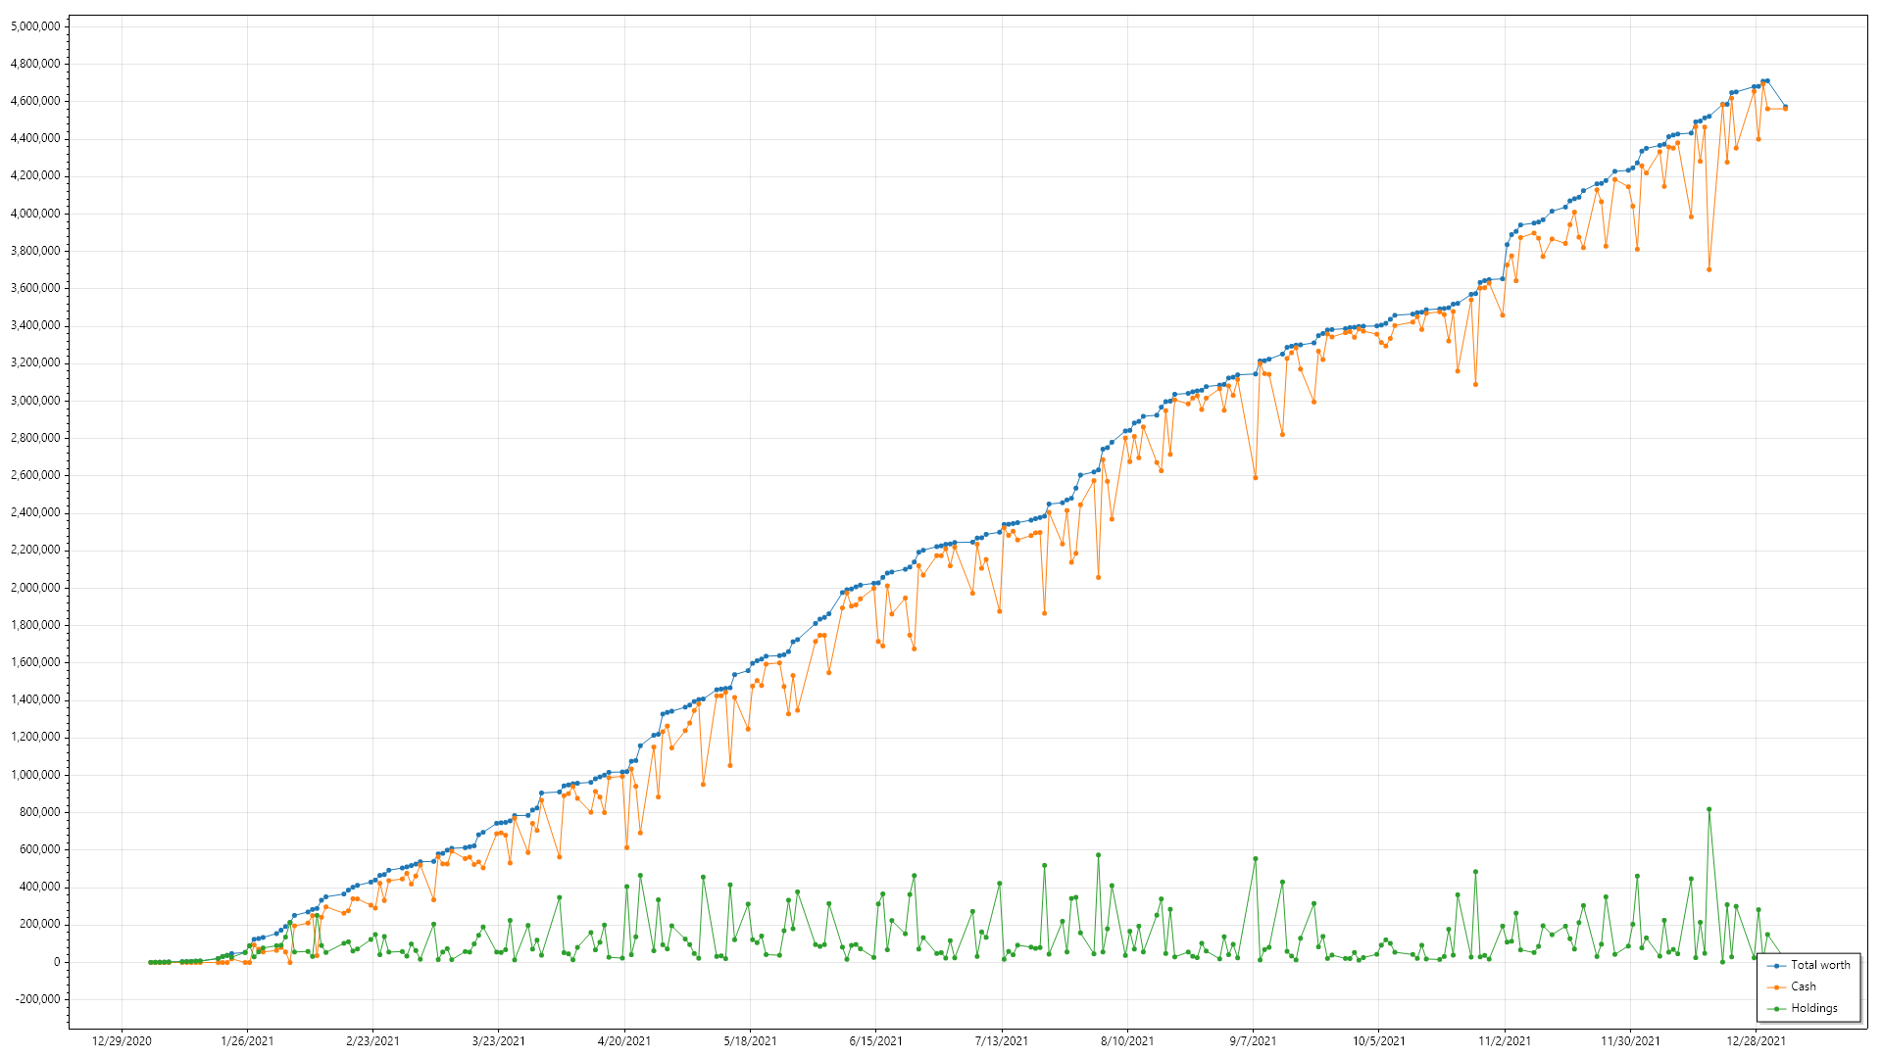Click the green Holdings legend marker
Screen dimensions: 1882x1058
point(1777,1008)
